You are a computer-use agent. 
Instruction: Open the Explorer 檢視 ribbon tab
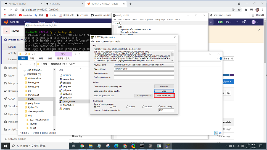[x=50, y=58]
